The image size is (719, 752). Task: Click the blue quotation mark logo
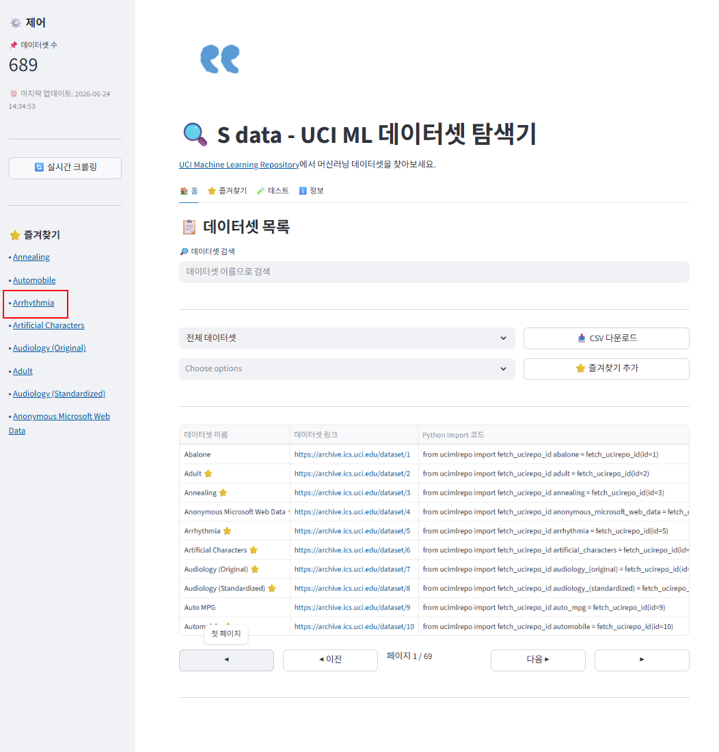(220, 59)
